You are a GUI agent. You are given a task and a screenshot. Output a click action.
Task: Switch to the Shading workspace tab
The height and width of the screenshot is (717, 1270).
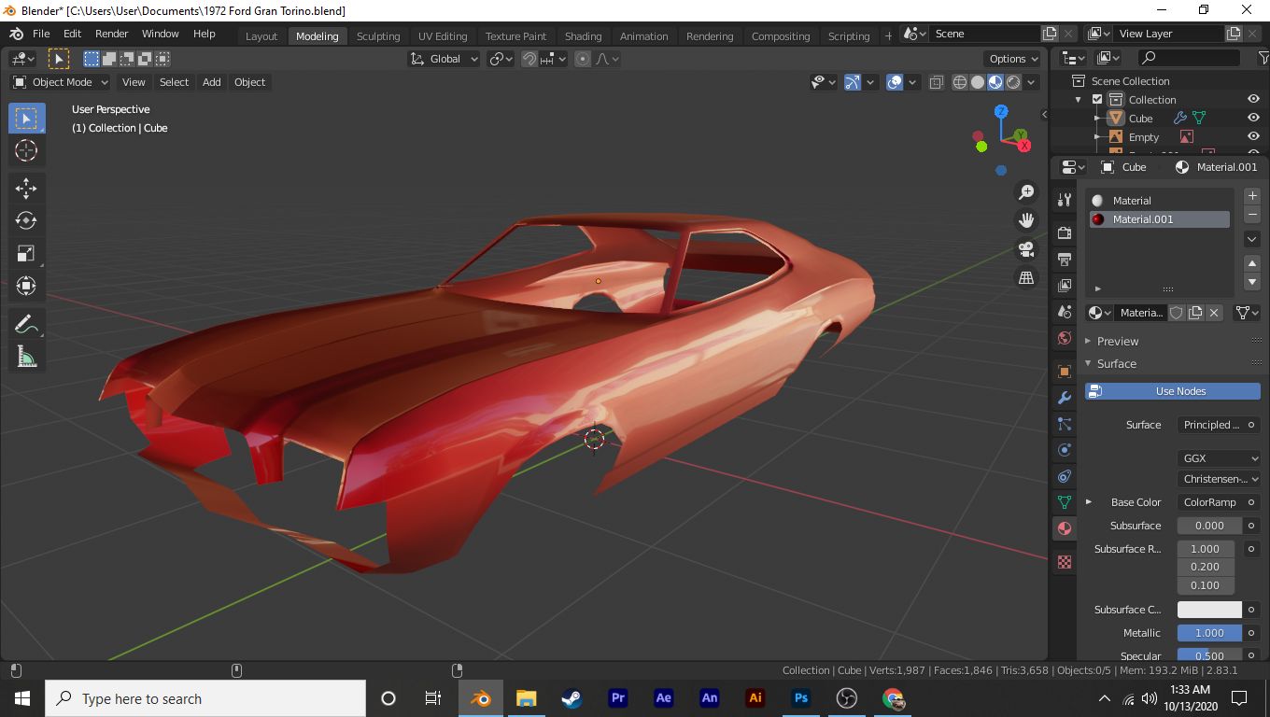[584, 36]
